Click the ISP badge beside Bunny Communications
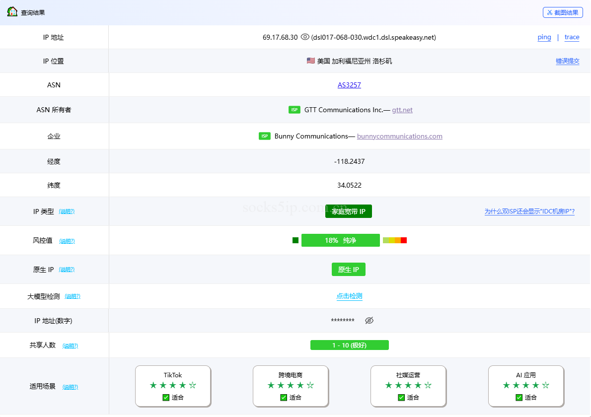591x417 pixels. (x=265, y=136)
